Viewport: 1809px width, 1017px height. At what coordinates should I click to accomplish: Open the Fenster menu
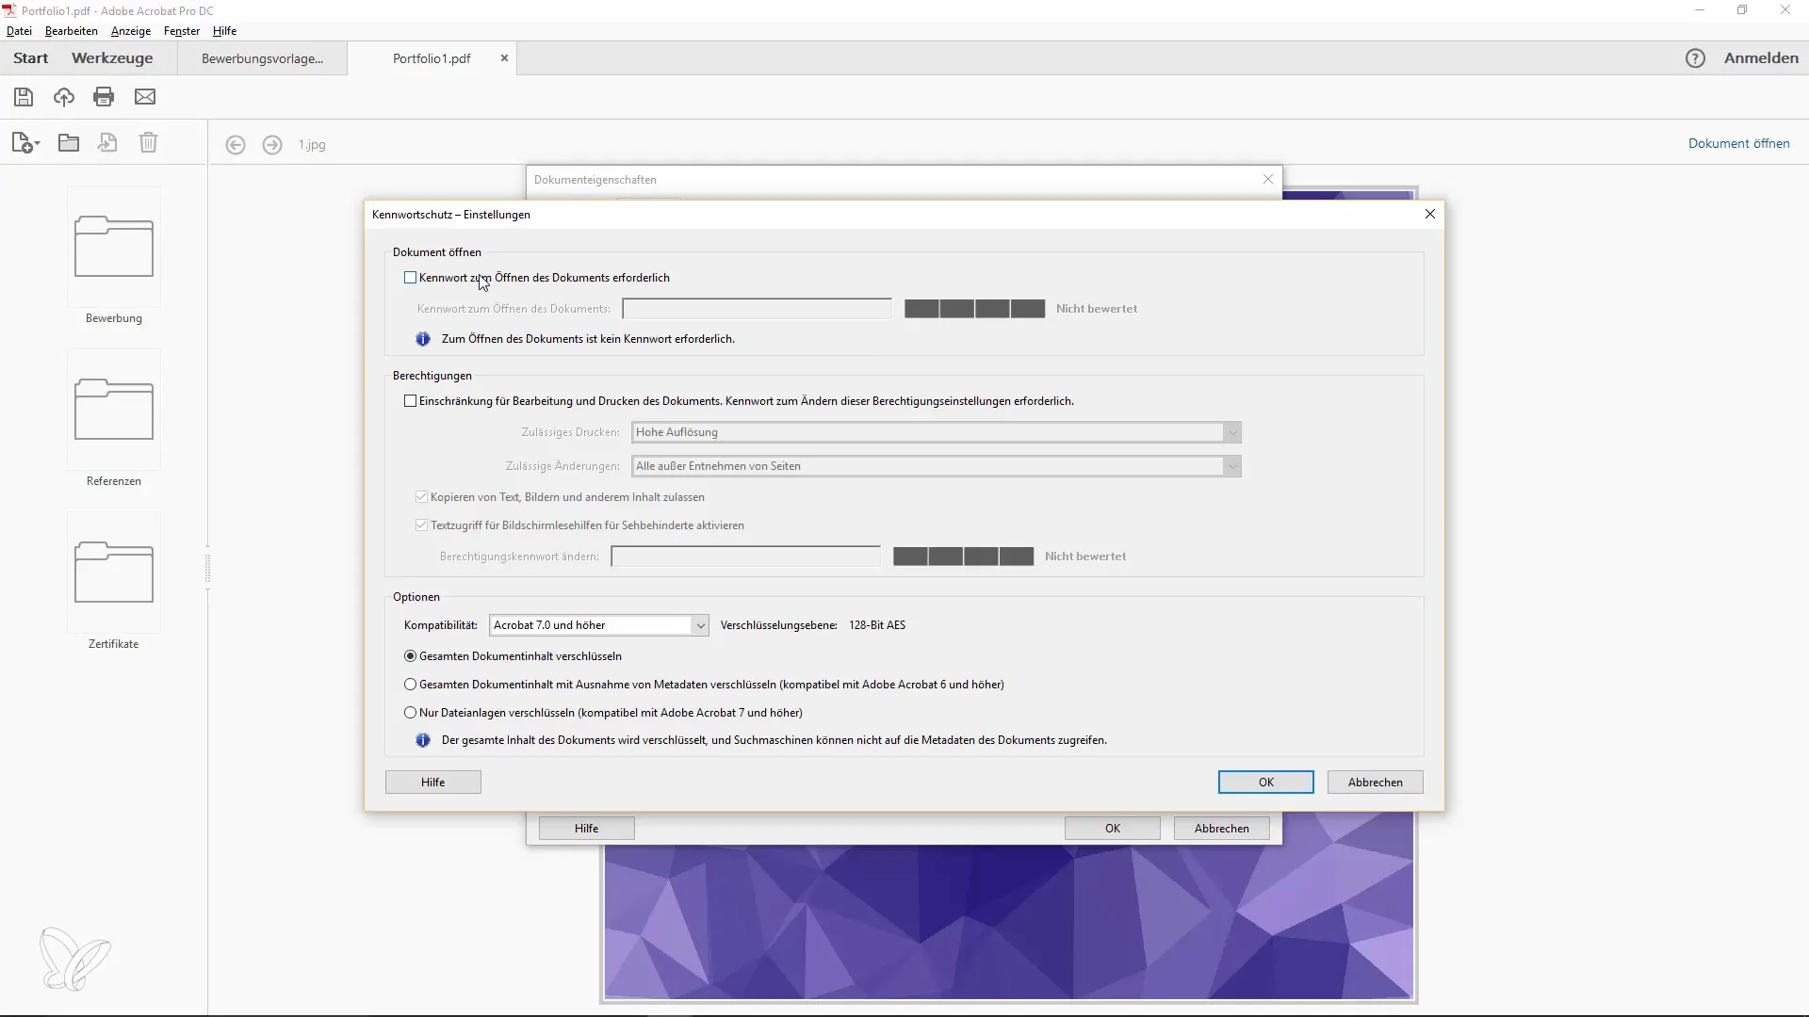[x=182, y=31]
